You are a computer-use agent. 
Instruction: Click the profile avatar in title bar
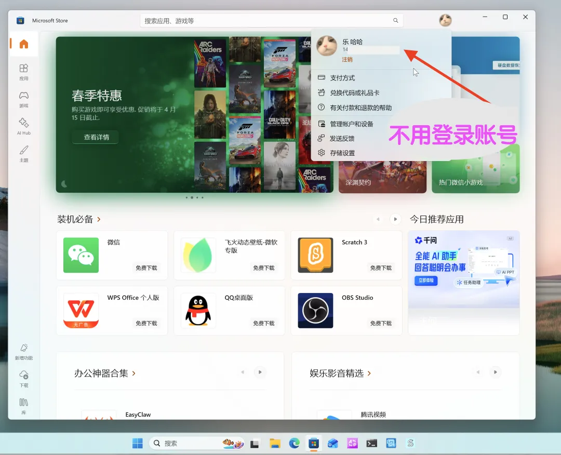445,20
